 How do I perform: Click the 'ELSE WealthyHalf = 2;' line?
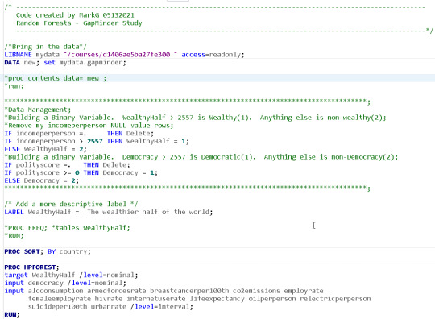[45, 149]
